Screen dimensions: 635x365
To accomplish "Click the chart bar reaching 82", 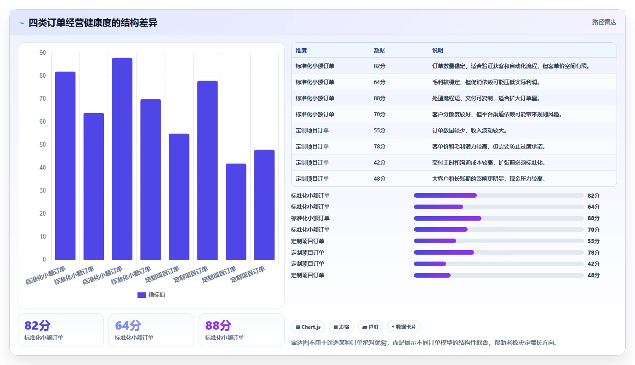I will (x=65, y=165).
